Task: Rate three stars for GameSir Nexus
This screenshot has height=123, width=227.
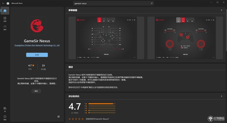Action: [76, 119]
